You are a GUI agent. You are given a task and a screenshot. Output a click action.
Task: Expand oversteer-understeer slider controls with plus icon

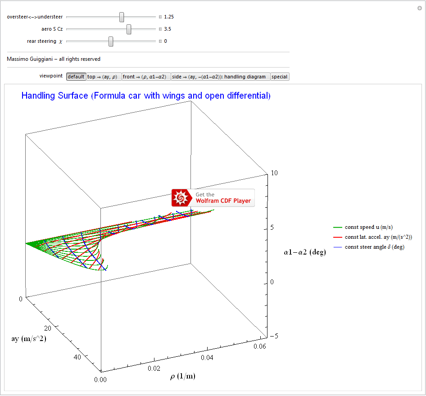point(160,17)
